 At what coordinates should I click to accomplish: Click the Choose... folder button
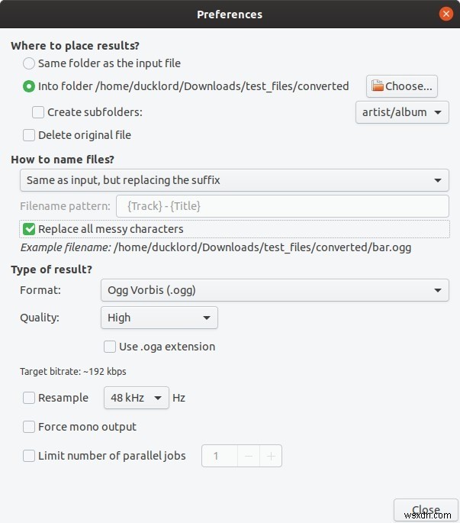pos(402,86)
